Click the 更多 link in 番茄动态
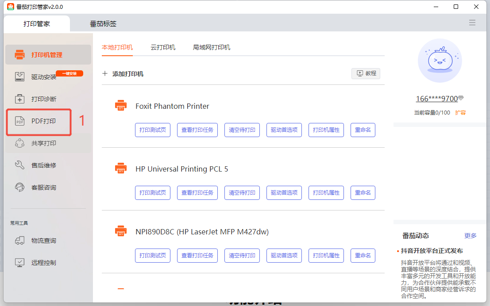 click(x=471, y=236)
